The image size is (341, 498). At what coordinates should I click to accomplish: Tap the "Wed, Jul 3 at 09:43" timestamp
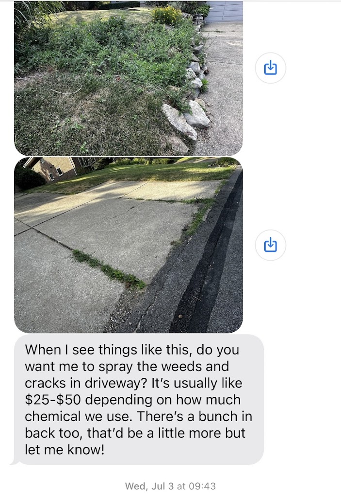(170, 486)
